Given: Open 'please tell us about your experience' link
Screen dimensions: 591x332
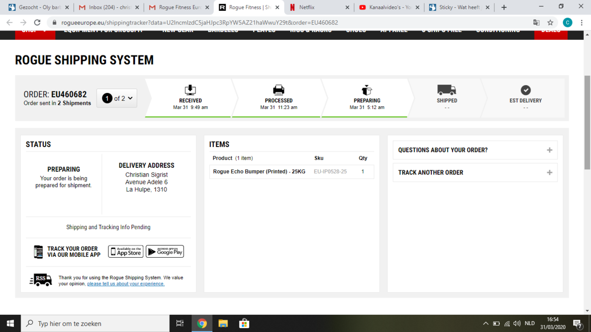Looking at the screenshot, I should tap(126, 284).
